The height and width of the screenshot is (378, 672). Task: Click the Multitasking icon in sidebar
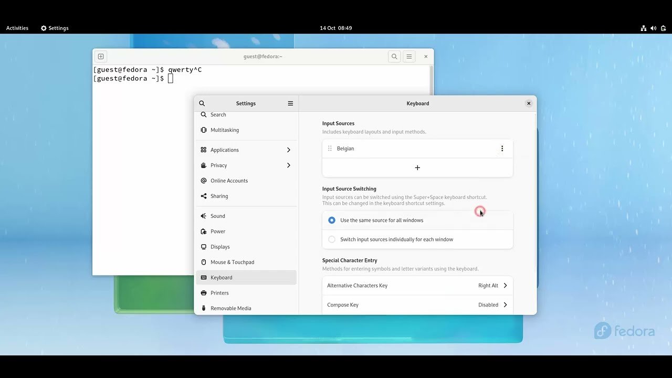(x=204, y=130)
